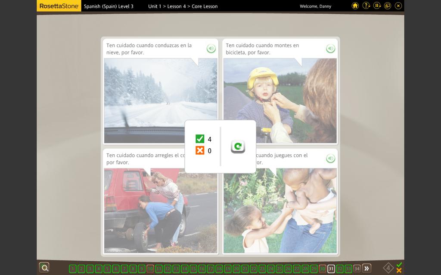Go to next screens with double-arrow button
Screen dimensions: 441x275
366,269
